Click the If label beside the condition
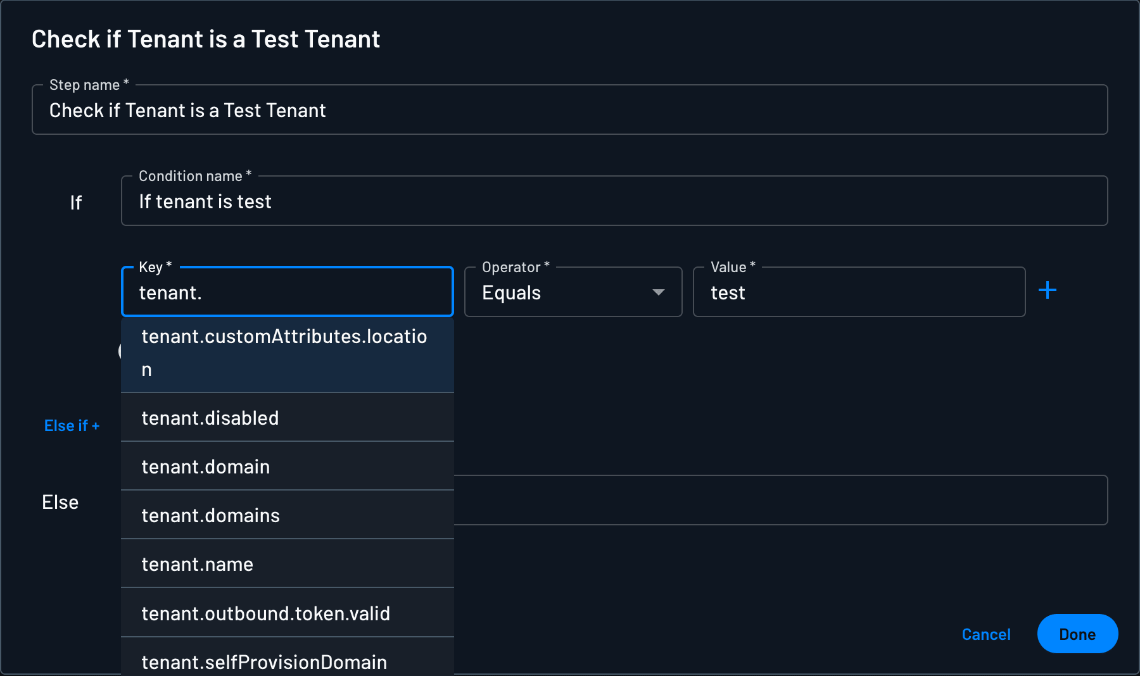Viewport: 1140px width, 676px height. 76,202
